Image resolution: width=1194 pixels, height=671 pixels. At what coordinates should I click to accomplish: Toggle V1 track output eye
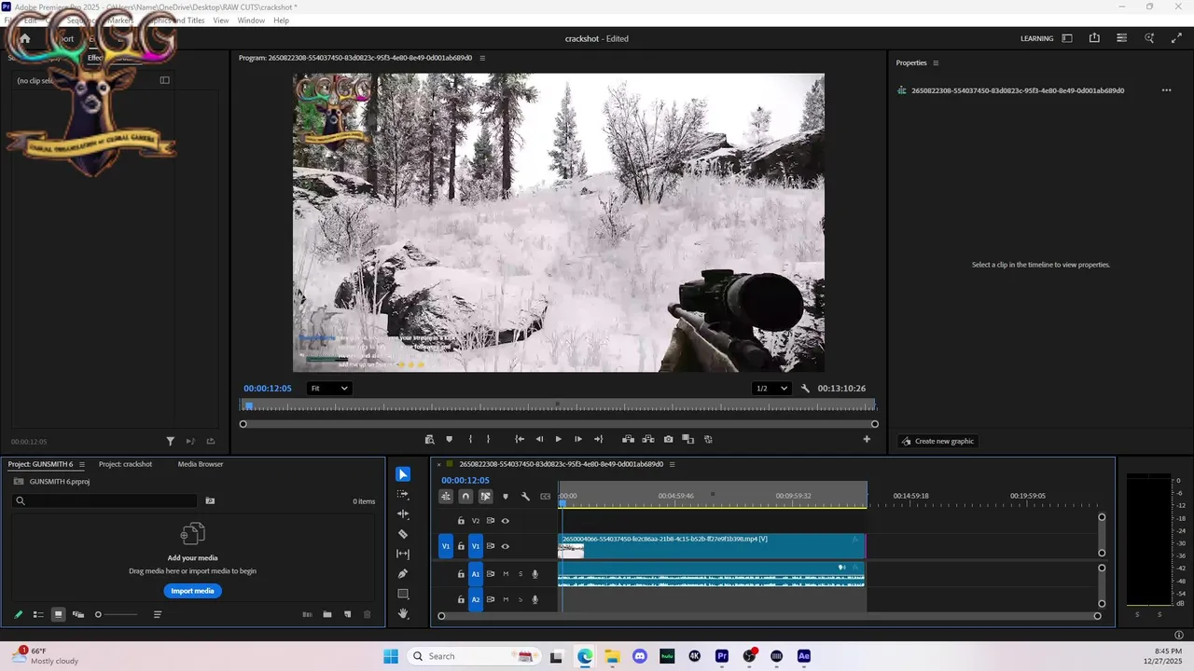(x=506, y=546)
